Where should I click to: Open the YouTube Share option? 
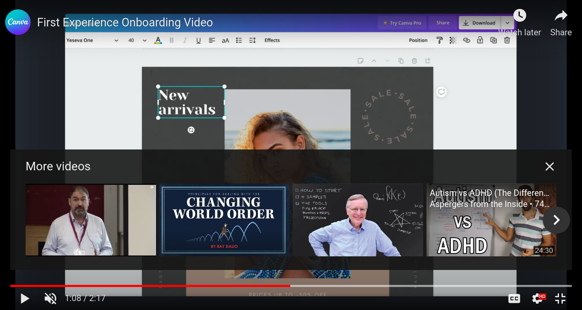(x=561, y=23)
